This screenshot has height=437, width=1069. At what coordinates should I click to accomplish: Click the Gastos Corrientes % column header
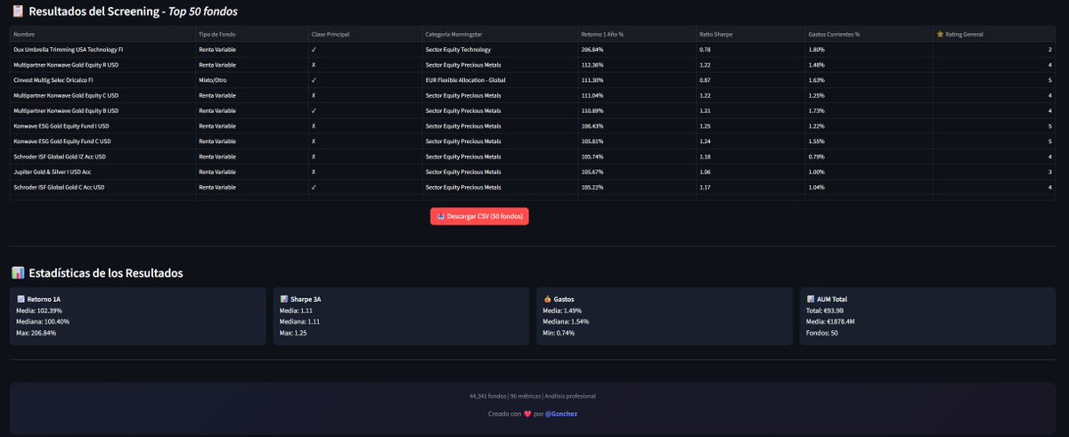(869, 34)
